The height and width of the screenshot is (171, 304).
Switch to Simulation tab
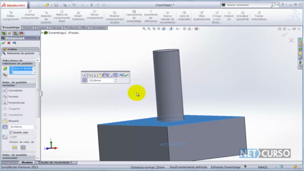tap(99, 28)
